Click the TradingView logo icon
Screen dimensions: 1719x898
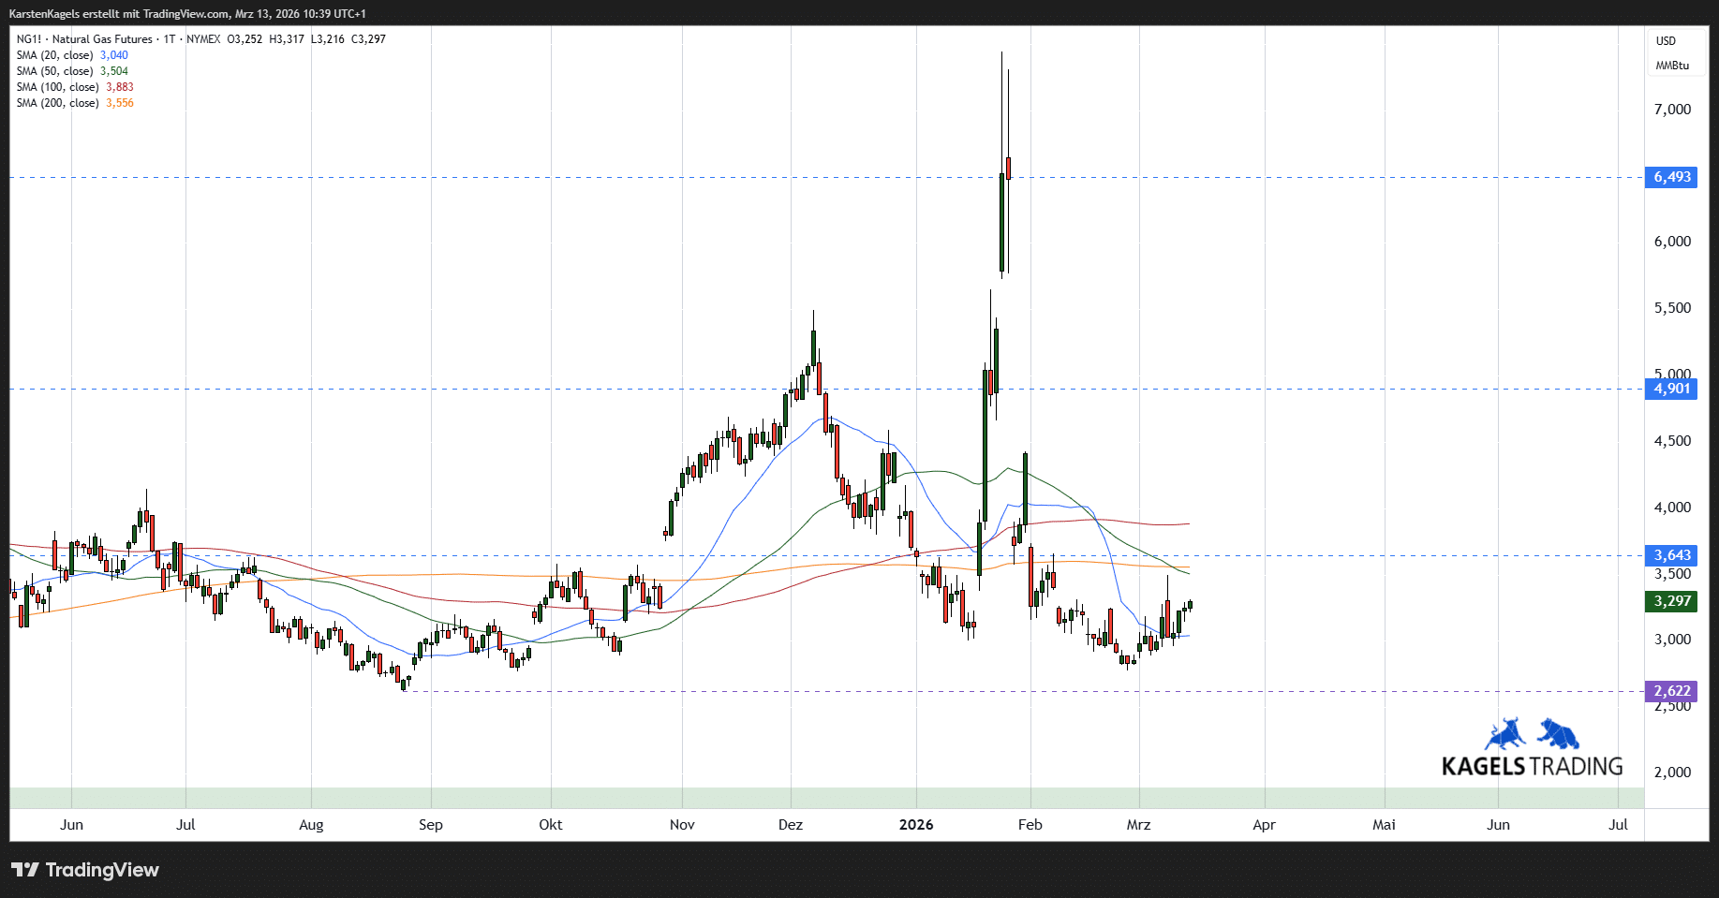click(25, 870)
